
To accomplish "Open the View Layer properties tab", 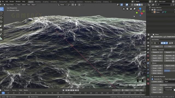I will coord(148,49).
